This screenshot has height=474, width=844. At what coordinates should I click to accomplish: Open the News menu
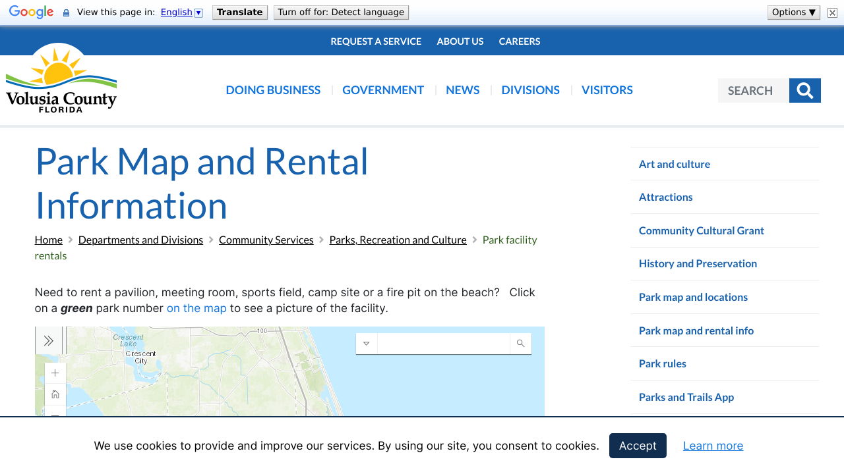click(x=463, y=90)
